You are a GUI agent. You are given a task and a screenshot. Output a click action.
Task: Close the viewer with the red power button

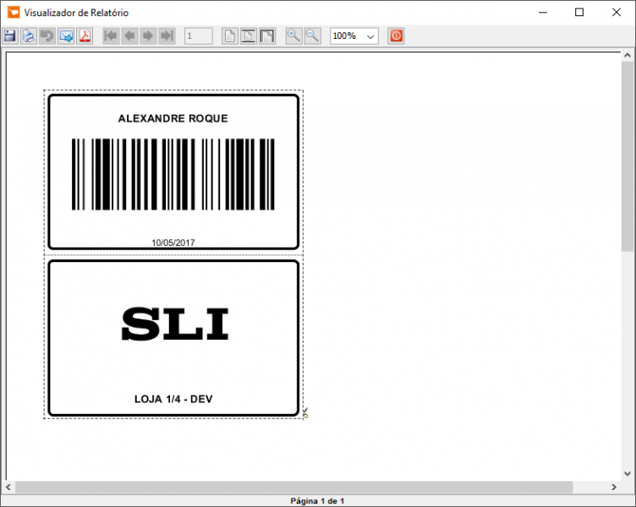(396, 36)
